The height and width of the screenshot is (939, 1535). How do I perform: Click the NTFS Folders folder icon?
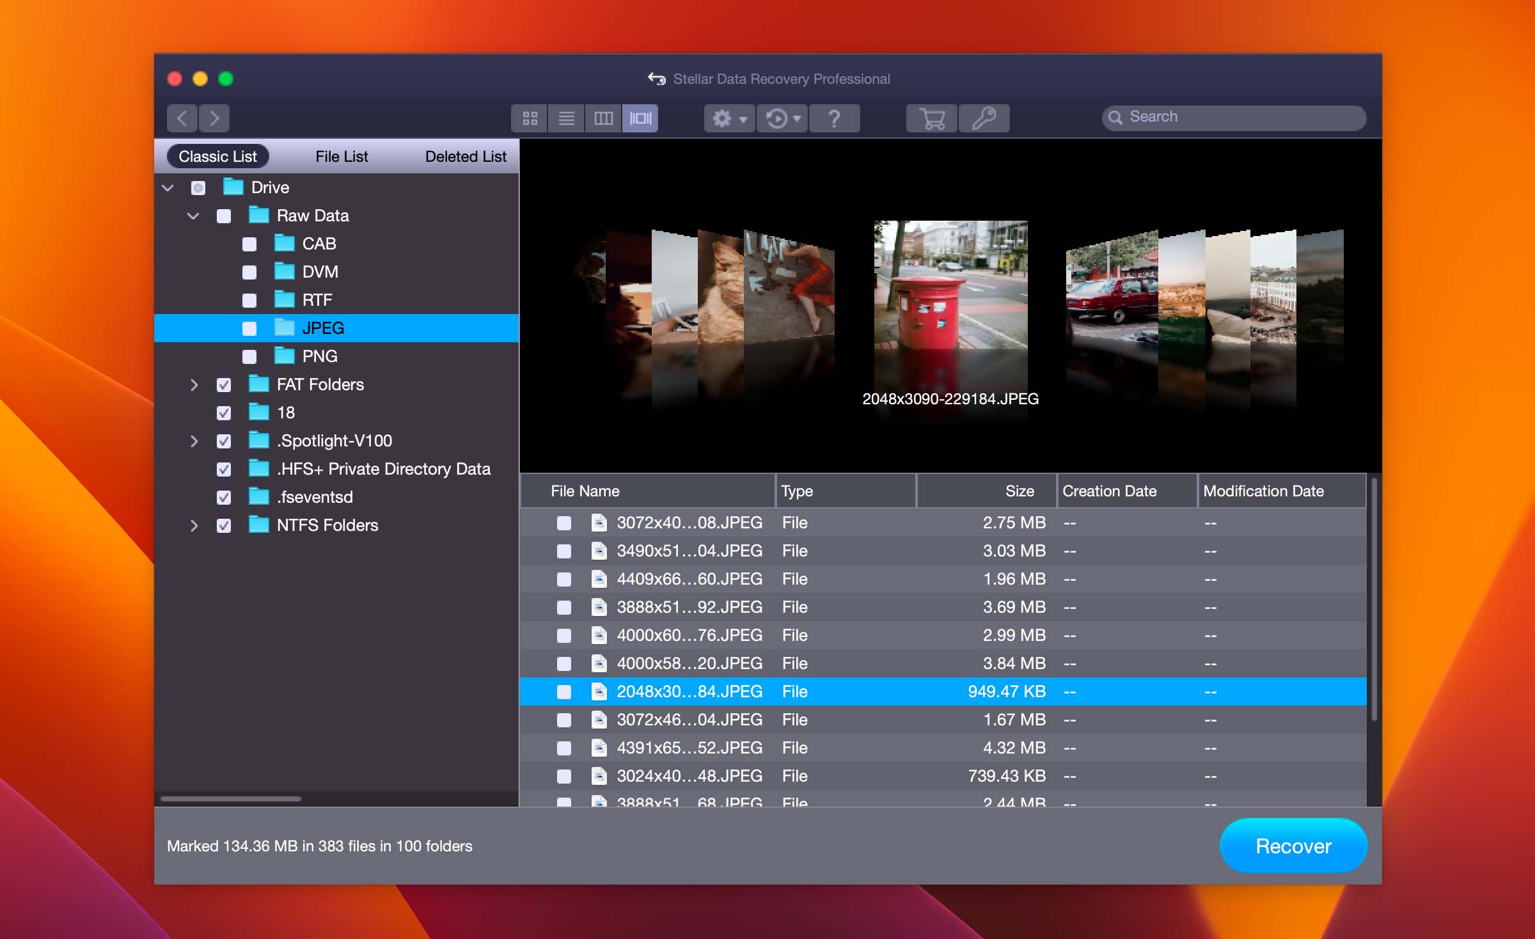tap(258, 524)
